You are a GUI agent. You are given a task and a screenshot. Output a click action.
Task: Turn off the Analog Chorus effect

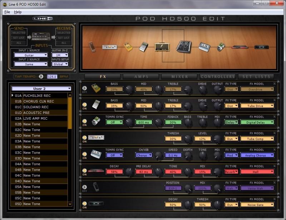pos(84,154)
